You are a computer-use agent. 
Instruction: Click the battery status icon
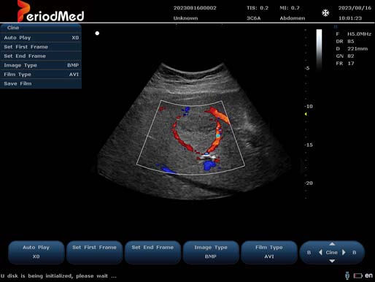click(x=358, y=275)
